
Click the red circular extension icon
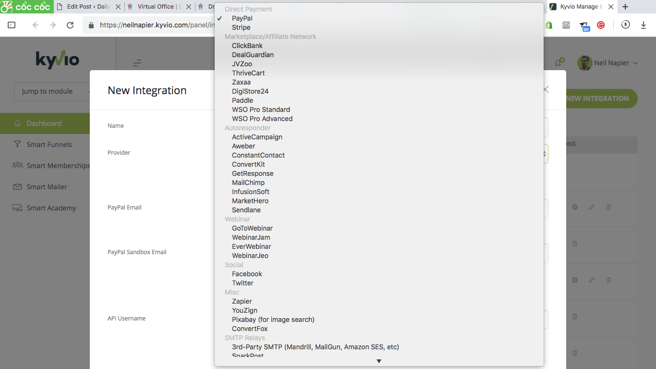pyautogui.click(x=601, y=25)
